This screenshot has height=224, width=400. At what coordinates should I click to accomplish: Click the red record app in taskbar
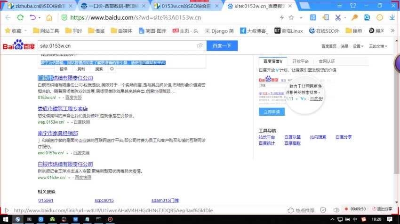coord(110,219)
